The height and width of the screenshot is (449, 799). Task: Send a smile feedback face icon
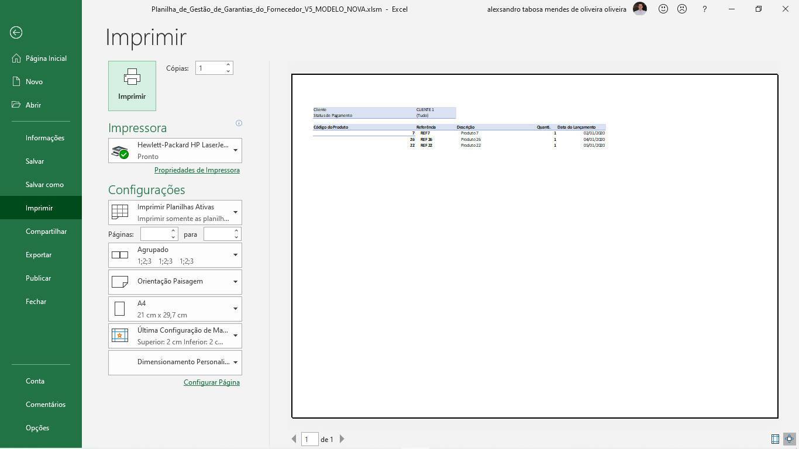point(663,9)
